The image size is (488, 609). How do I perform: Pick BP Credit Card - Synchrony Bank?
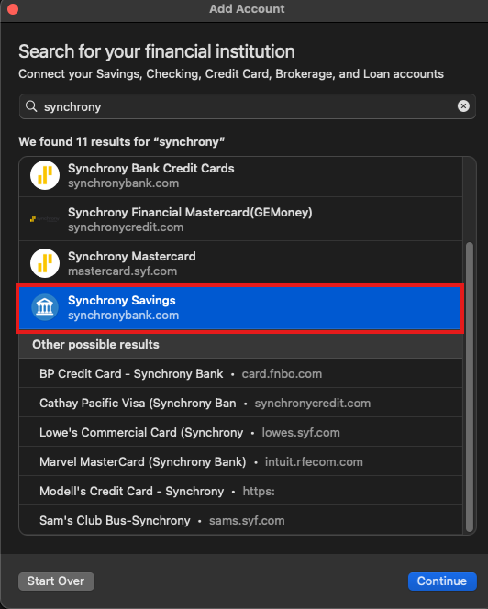240,373
